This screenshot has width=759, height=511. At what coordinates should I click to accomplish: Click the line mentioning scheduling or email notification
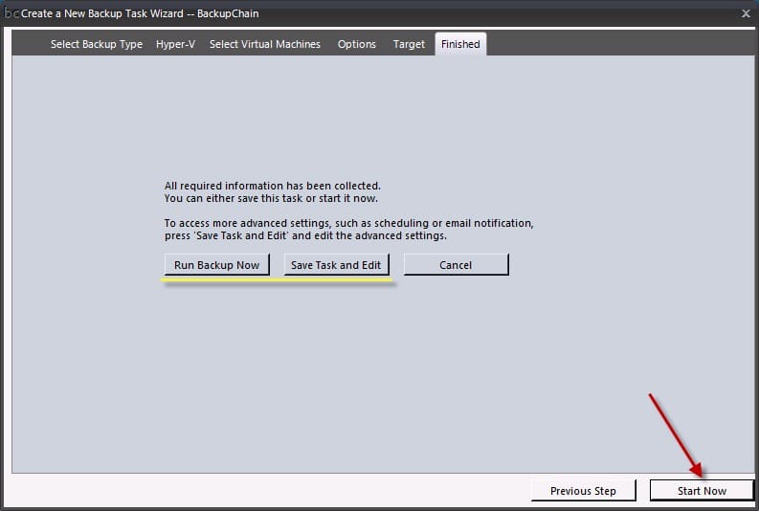point(349,223)
